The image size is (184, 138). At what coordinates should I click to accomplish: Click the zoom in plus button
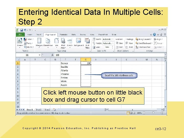pos(162,113)
